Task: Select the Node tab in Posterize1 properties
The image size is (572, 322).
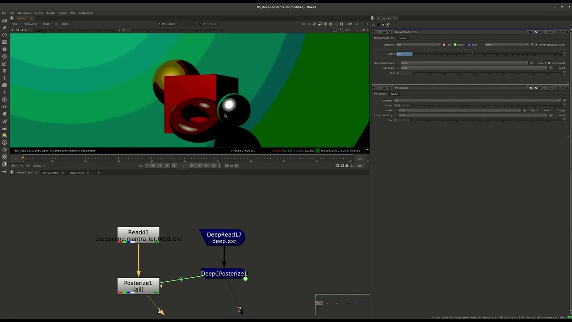Action: (x=394, y=94)
